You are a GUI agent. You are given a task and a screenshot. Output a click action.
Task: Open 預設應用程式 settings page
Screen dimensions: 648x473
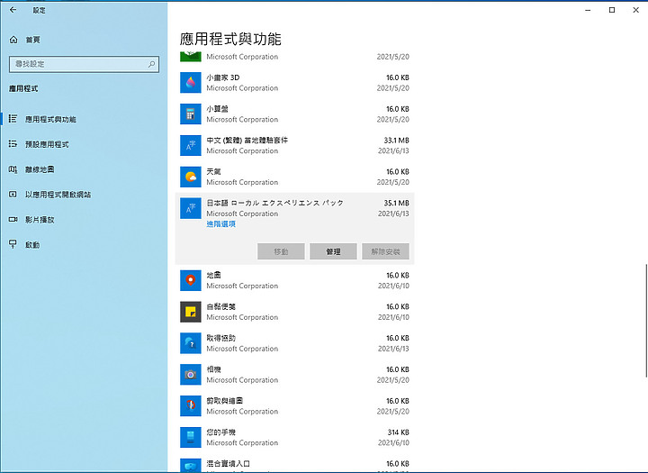click(x=47, y=144)
